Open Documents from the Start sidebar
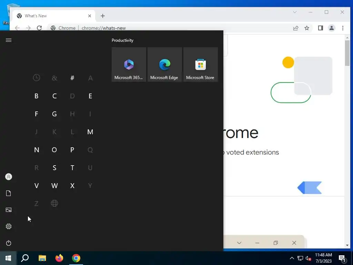 (x=9, y=193)
